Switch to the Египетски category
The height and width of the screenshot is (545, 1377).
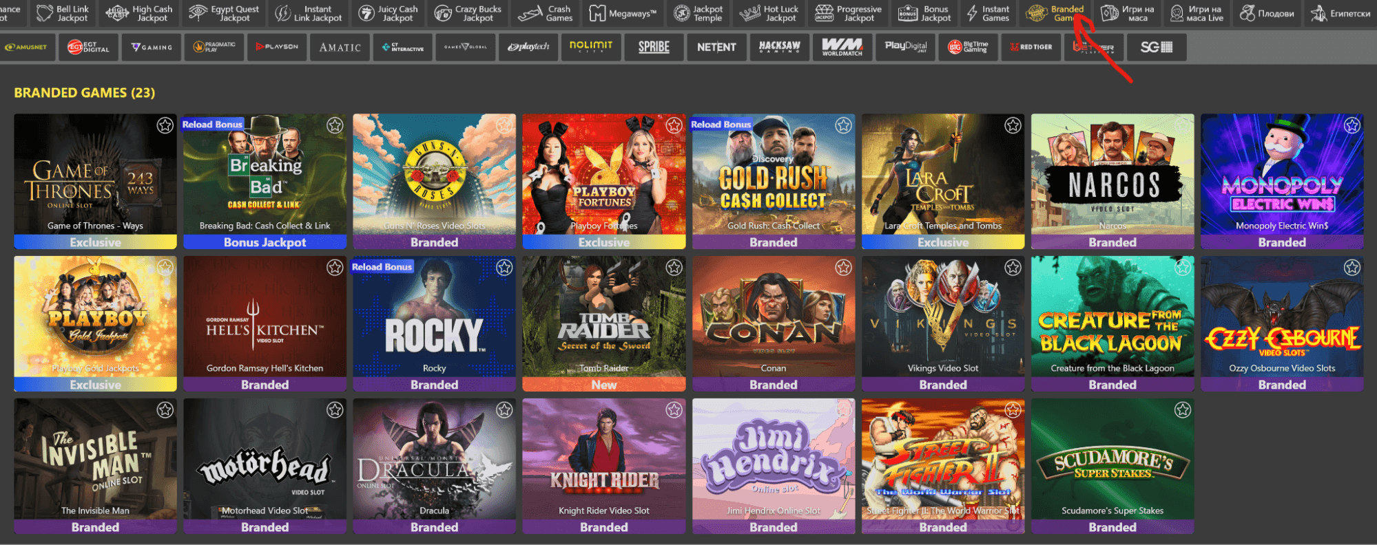(1340, 13)
